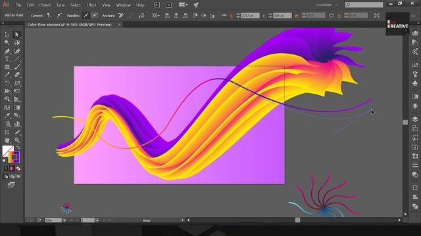Pick the Lasso tool
Viewport: 421px width, 236px height.
(x=17, y=43)
